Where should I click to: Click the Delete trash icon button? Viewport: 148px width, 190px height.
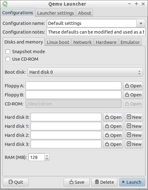pos(104,182)
